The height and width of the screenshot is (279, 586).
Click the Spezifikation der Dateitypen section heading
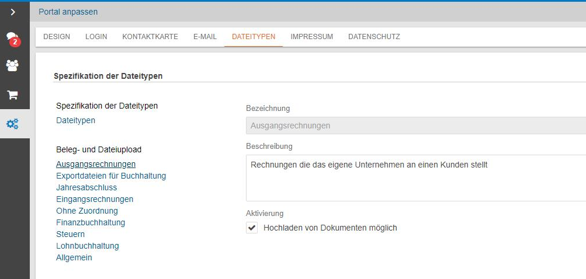108,76
